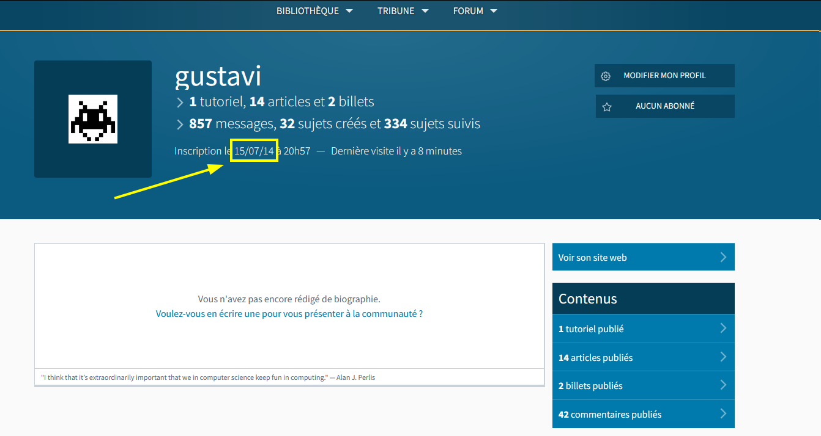Click the chevron before tutoriel stats line

(x=180, y=102)
